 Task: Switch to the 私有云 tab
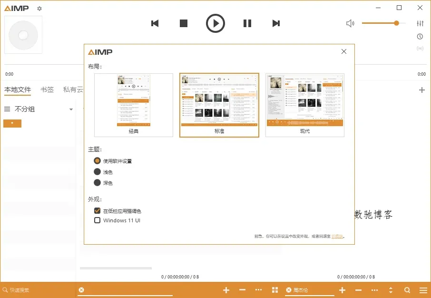click(73, 89)
